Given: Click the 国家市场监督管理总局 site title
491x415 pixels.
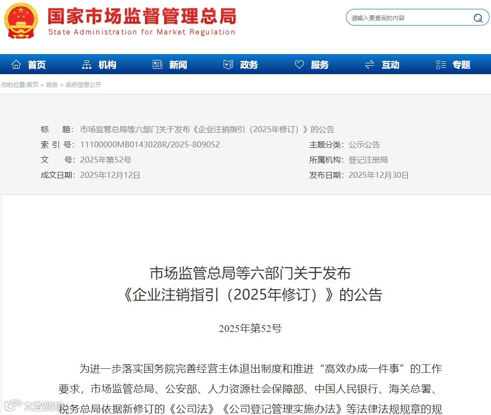Looking at the screenshot, I should [x=142, y=16].
